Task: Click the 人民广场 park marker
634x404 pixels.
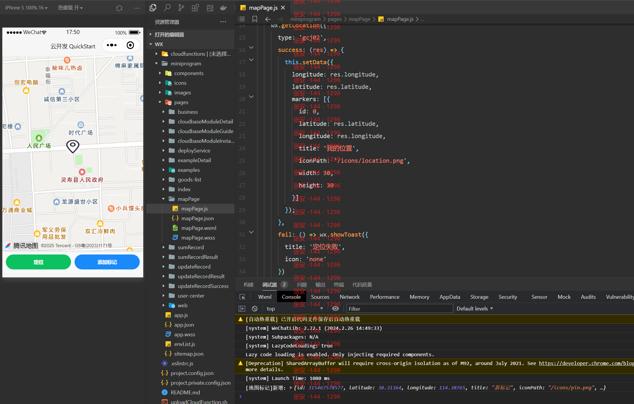Action: 39,138
